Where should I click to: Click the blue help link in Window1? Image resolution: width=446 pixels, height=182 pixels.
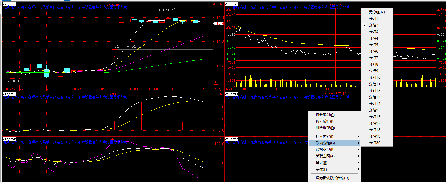pyautogui.click(x=65, y=7)
